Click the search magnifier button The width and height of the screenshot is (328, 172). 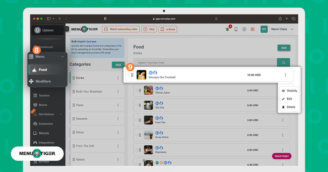click(283, 63)
